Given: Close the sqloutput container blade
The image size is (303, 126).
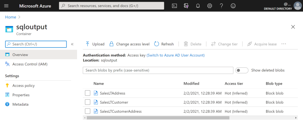Looking at the screenshot, I should point(293,27).
